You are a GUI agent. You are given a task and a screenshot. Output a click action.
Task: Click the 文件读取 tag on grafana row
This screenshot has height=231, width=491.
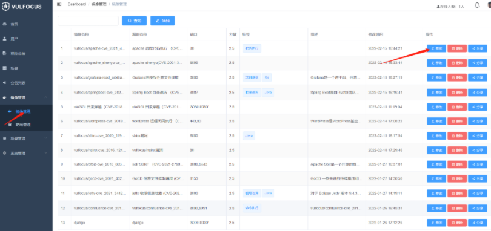pos(252,77)
